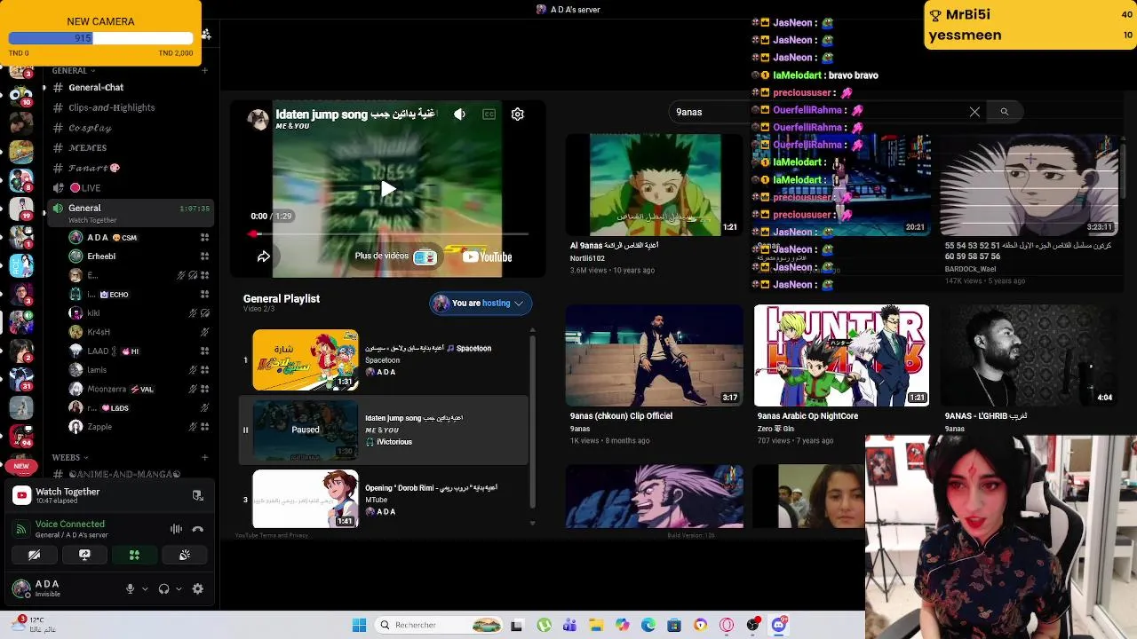Open Discord from the taskbar
This screenshot has width=1137, height=639.
point(779,625)
